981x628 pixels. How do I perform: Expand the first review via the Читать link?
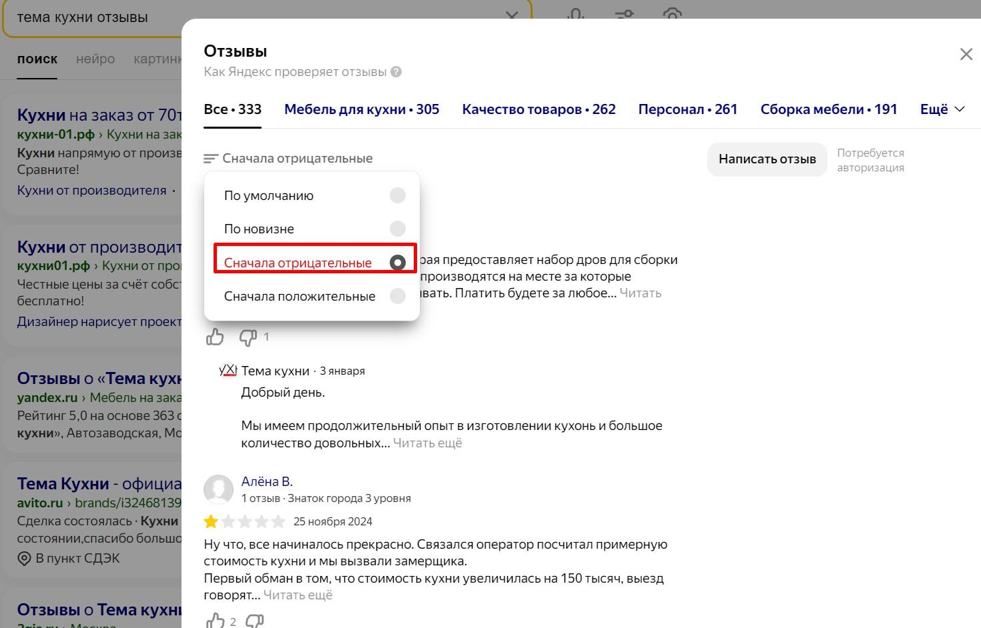click(640, 293)
